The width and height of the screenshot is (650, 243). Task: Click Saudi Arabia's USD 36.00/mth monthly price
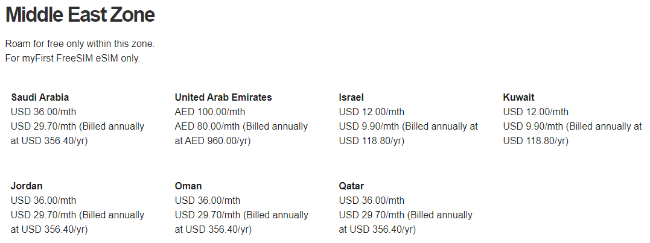click(x=43, y=112)
